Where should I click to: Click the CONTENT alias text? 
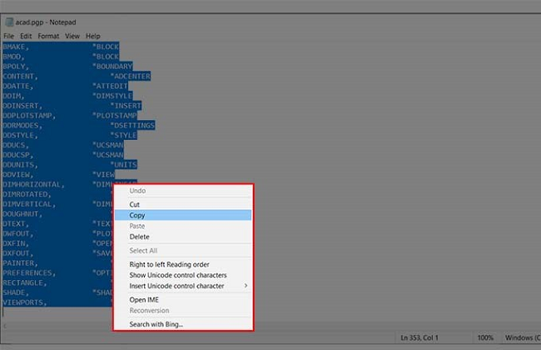20,76
